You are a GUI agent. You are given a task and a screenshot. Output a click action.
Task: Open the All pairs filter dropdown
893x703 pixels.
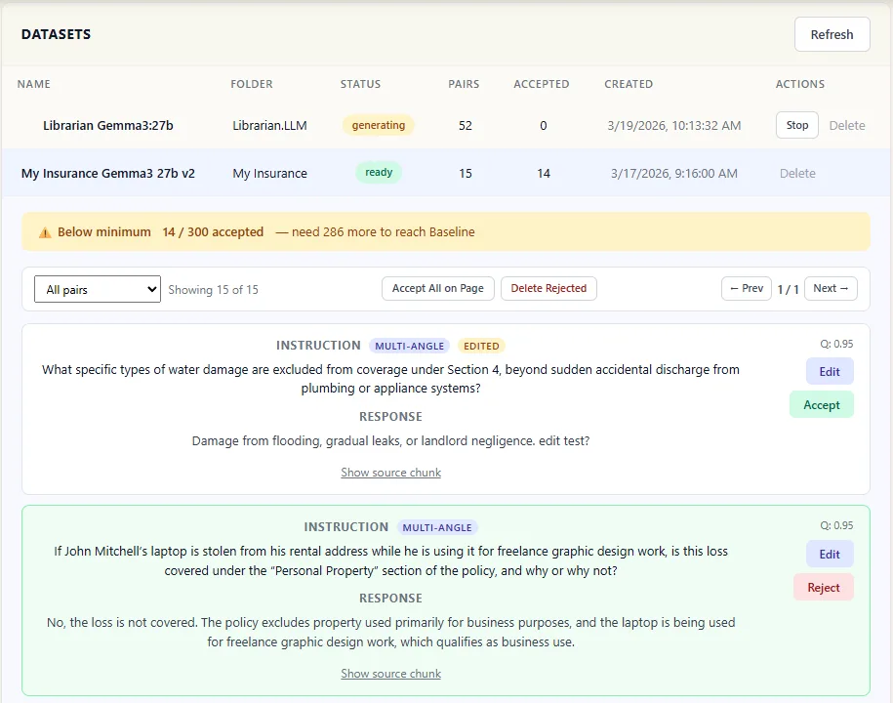98,289
